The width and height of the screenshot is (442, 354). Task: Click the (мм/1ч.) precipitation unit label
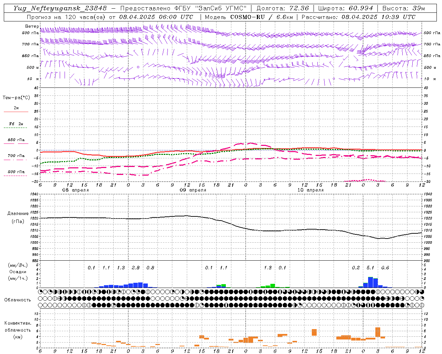point(18,278)
